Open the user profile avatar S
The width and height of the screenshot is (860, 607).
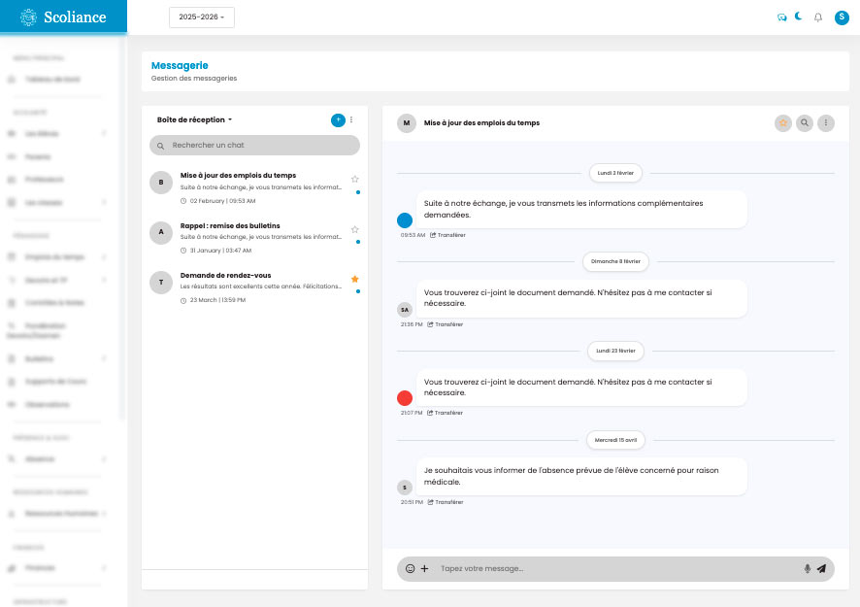(842, 17)
